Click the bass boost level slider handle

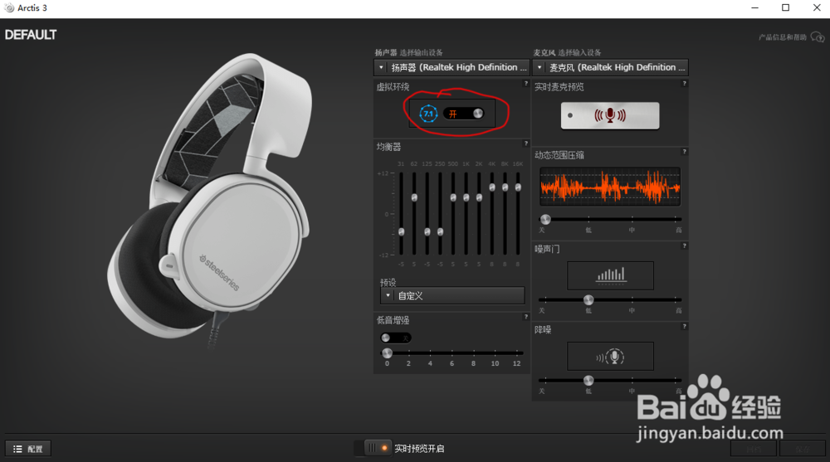point(387,353)
